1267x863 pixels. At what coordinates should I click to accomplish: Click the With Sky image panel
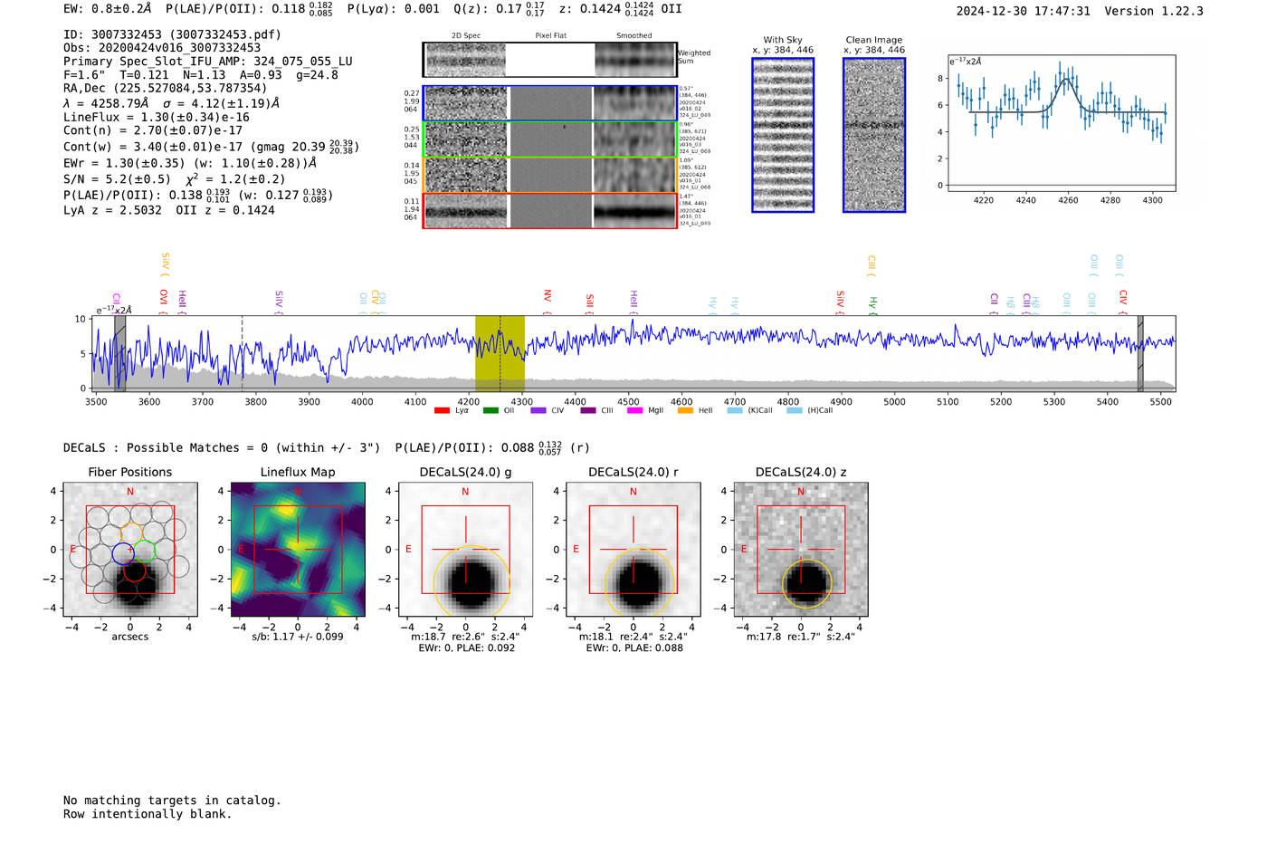783,135
